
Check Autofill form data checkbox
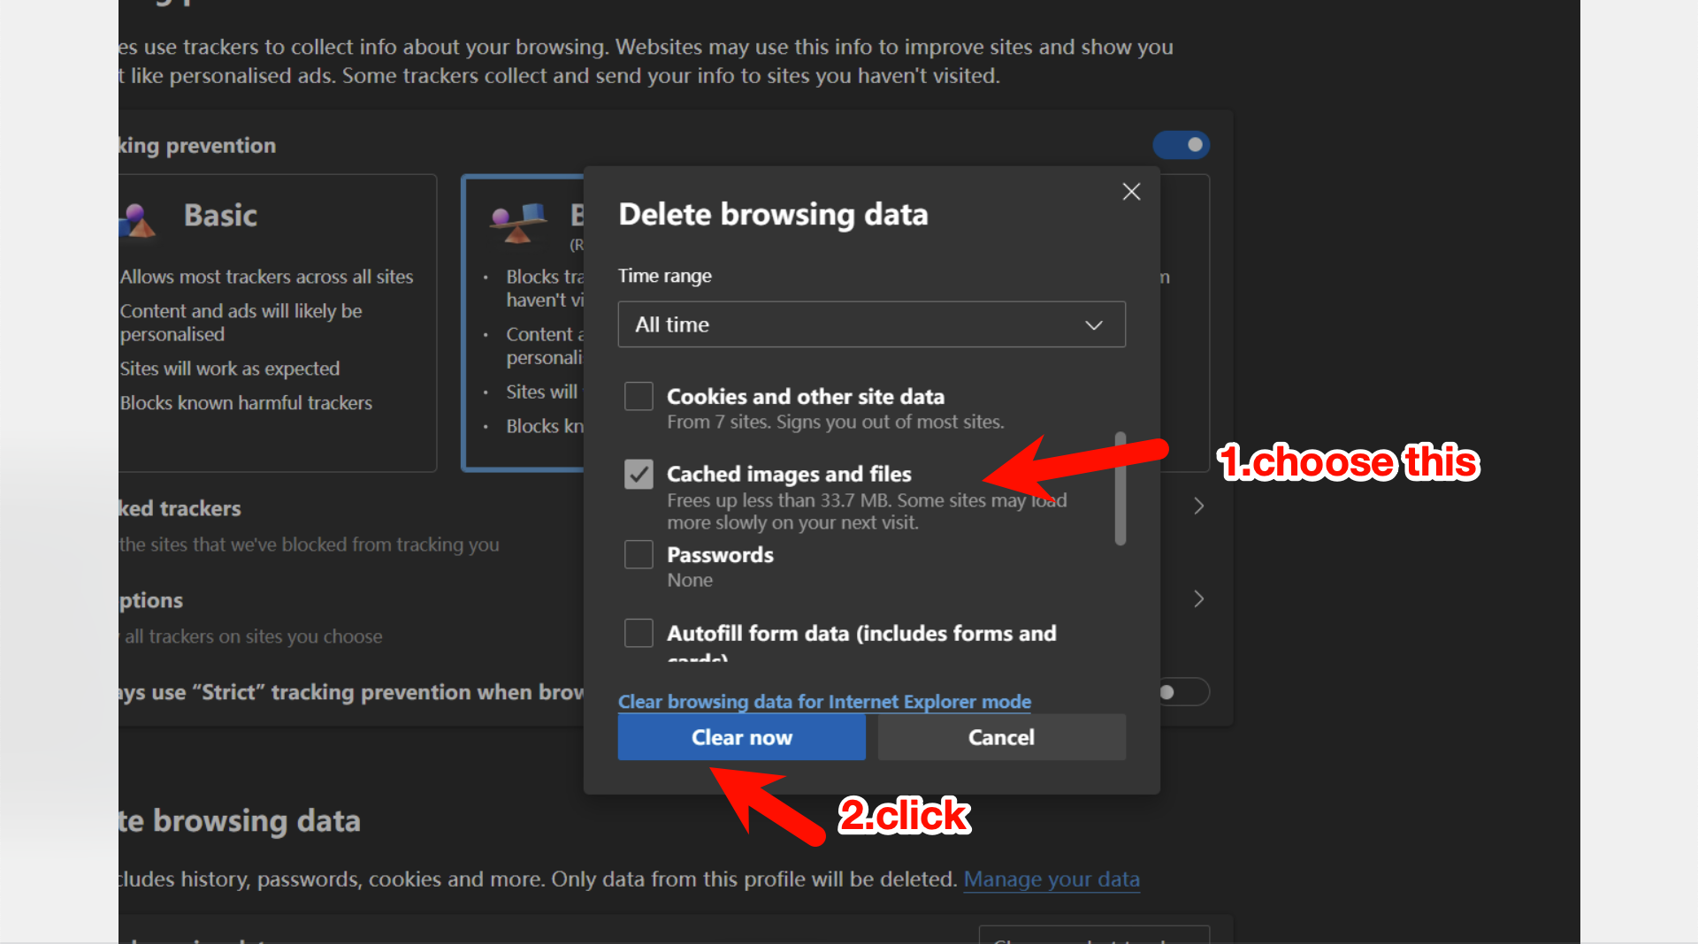point(638,633)
